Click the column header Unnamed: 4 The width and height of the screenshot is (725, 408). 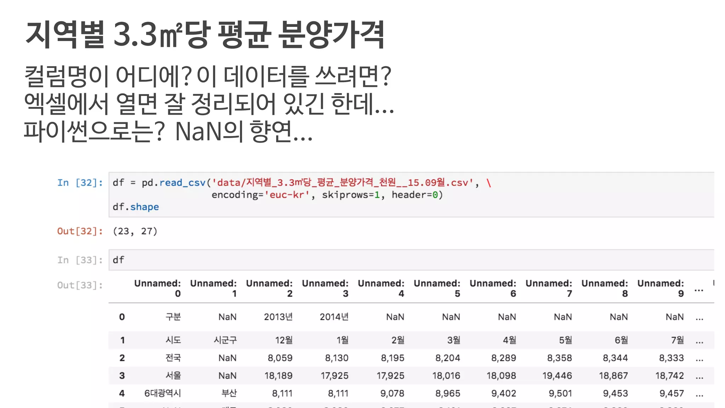[381, 288]
